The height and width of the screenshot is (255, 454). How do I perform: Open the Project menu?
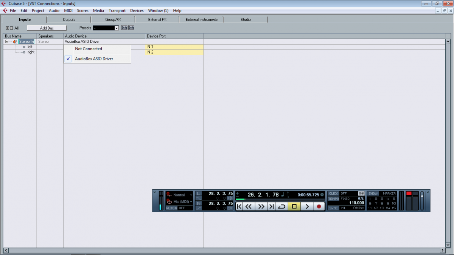[38, 11]
